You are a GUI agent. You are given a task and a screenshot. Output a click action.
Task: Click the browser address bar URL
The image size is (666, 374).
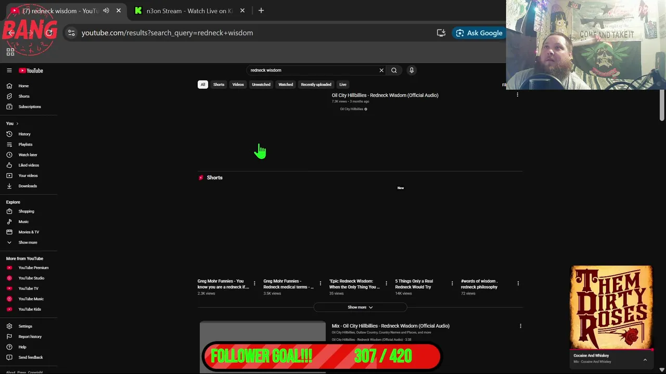(x=167, y=33)
